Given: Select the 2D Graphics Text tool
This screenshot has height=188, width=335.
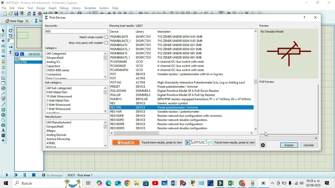Looking at the screenshot, I should coord(3,130).
